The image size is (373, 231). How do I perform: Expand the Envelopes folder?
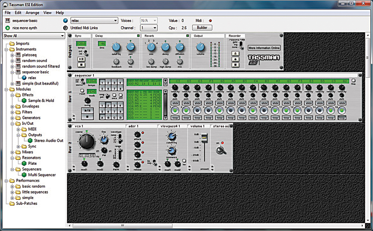click(x=12, y=106)
